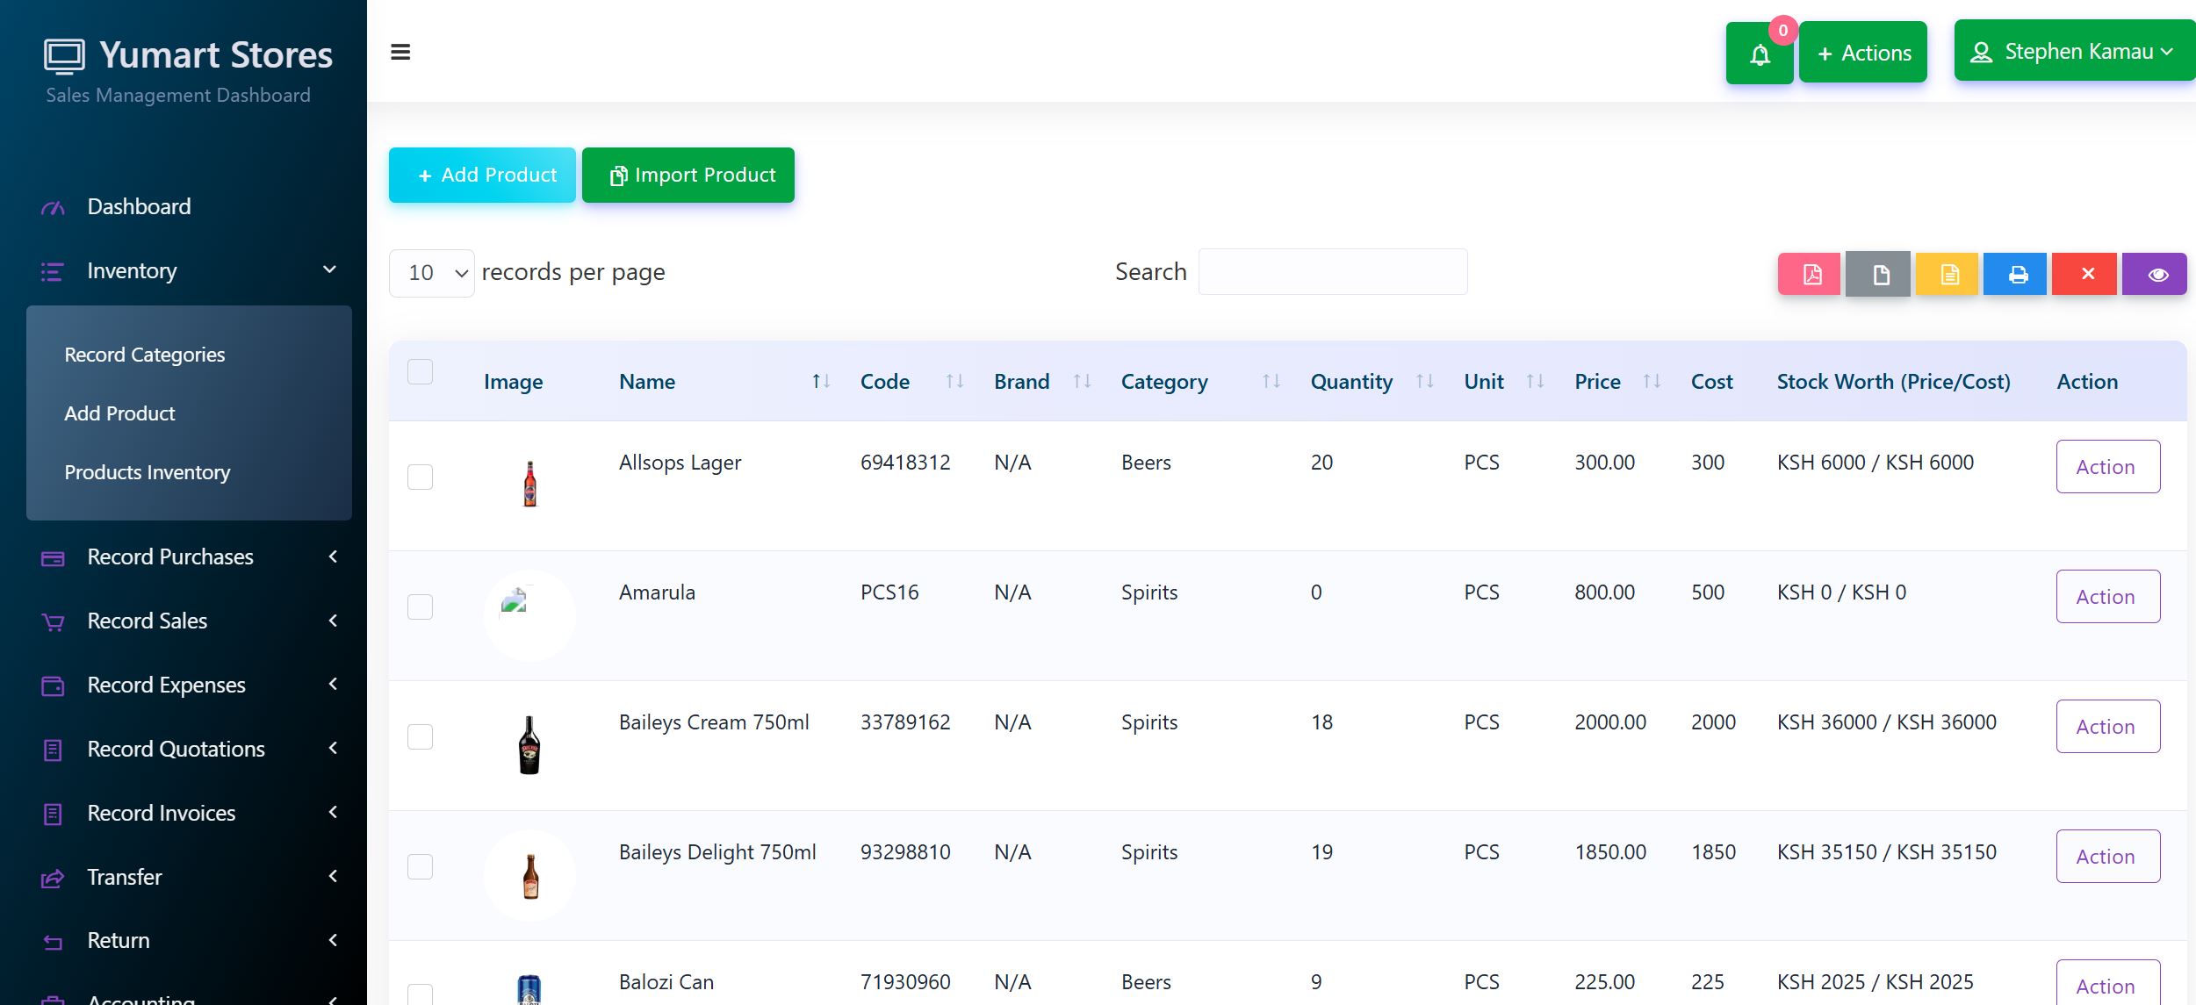Click the Record Sales cart icon
This screenshot has height=1005, width=2196.
(53, 622)
